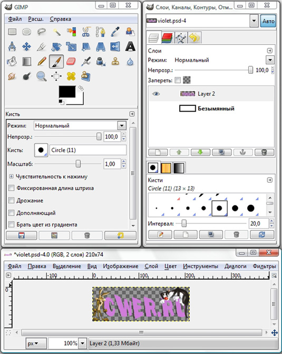Select the Scissors select tool
The image size is (282, 354).
85,32
